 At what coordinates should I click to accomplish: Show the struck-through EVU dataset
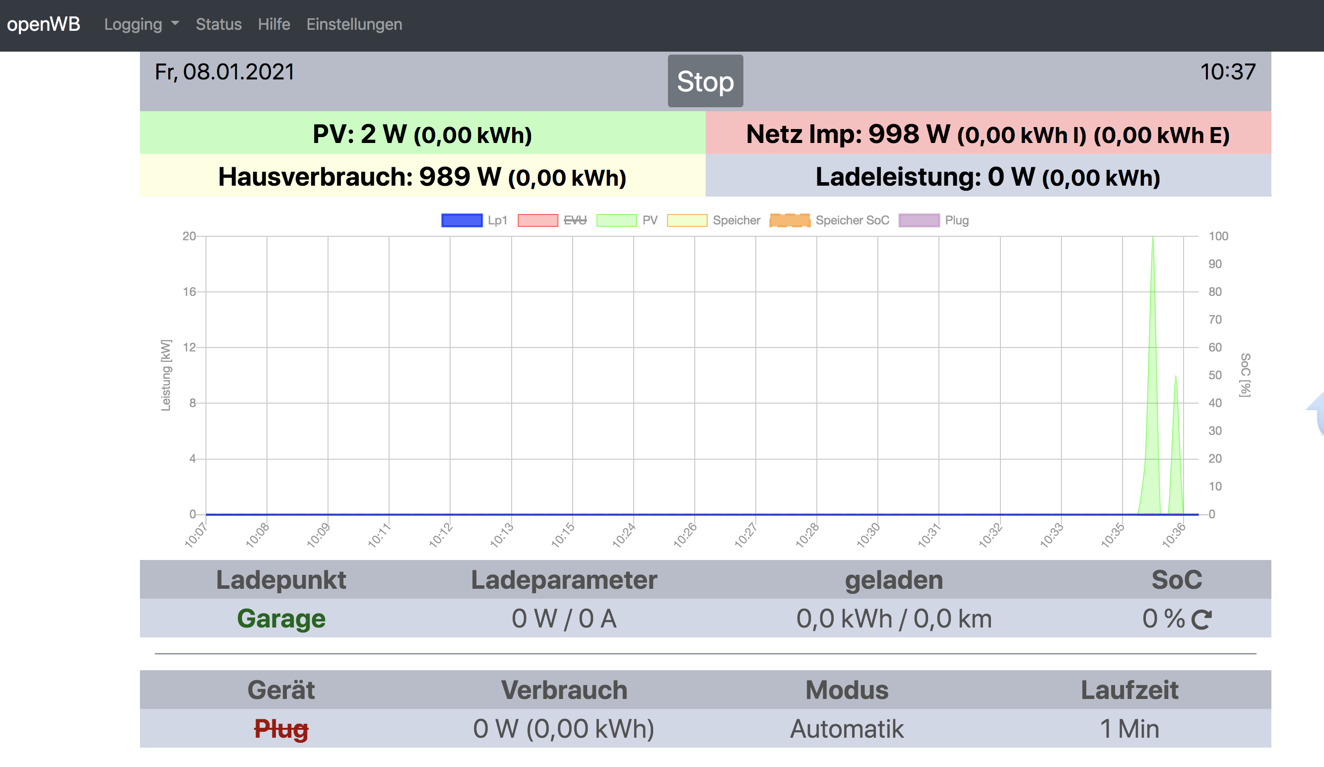click(x=552, y=220)
